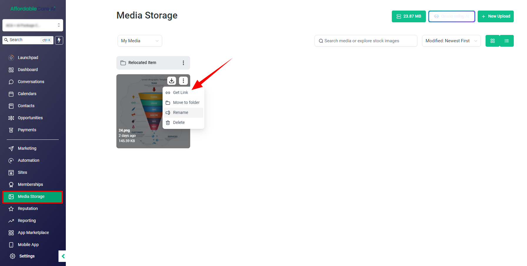The image size is (527, 266).
Task: Download the 24.png image
Action: [172, 80]
